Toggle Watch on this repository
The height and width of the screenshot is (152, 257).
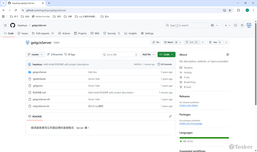[x=169, y=42]
